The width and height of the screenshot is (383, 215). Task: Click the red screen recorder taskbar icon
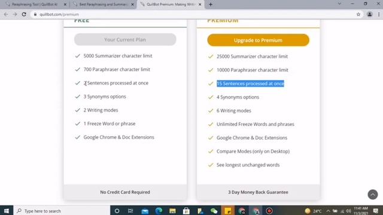pos(269,211)
